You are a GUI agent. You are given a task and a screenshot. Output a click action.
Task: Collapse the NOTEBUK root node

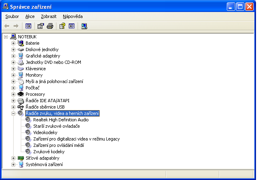pos(6,37)
